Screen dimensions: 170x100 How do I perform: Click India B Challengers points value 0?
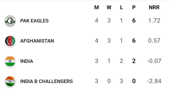tap(134, 81)
